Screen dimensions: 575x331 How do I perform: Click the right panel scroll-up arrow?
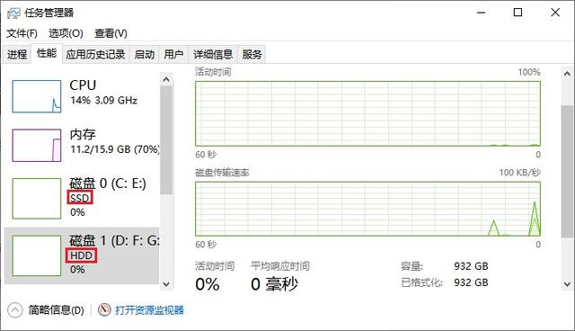coord(567,74)
